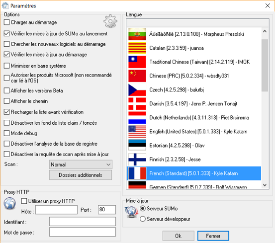Click the Chinese (PRC) flag icon
This screenshot has height=243, width=275.
pos(137,76)
